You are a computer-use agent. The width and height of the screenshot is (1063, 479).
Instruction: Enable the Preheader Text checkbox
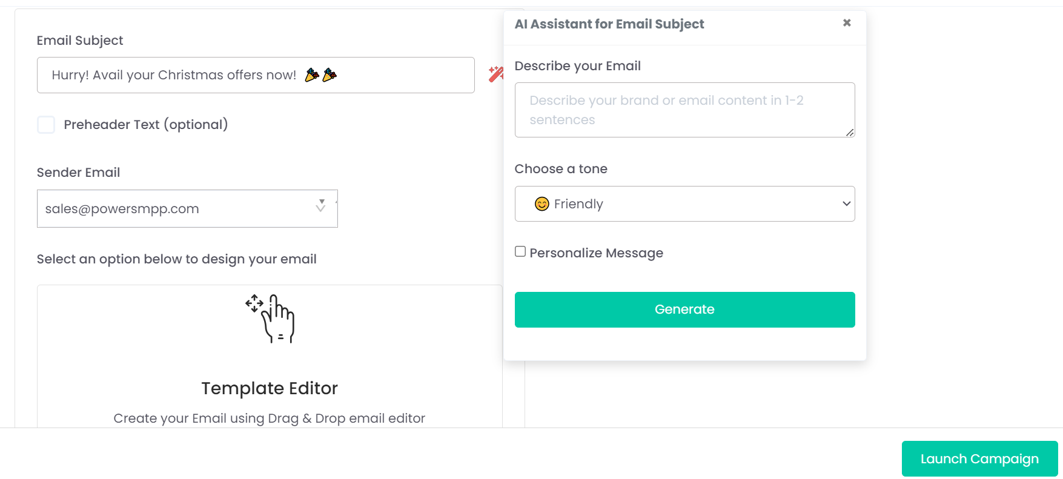point(46,125)
